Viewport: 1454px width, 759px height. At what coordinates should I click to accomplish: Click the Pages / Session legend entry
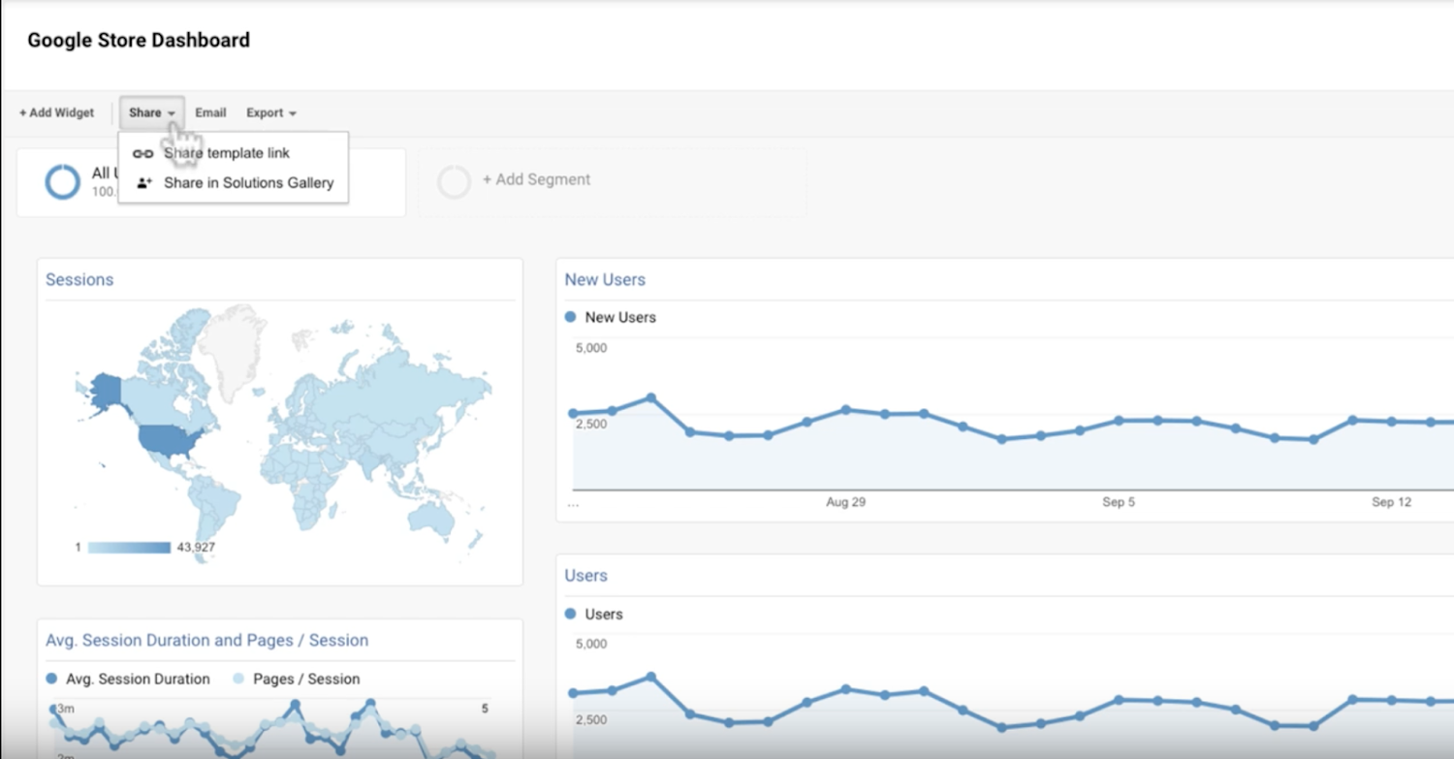point(296,679)
